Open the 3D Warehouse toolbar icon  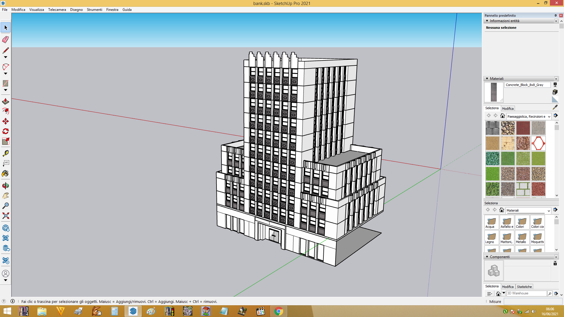(6, 228)
